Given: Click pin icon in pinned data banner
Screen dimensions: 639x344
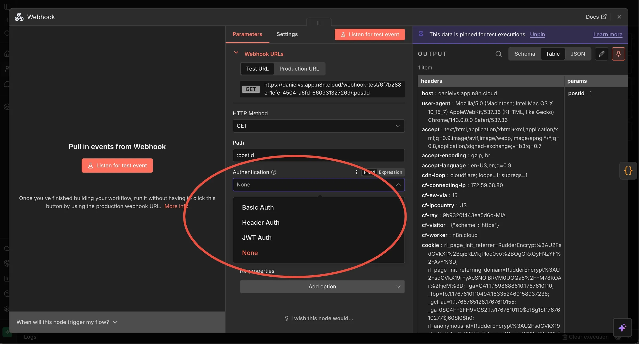Looking at the screenshot, I should [x=421, y=34].
